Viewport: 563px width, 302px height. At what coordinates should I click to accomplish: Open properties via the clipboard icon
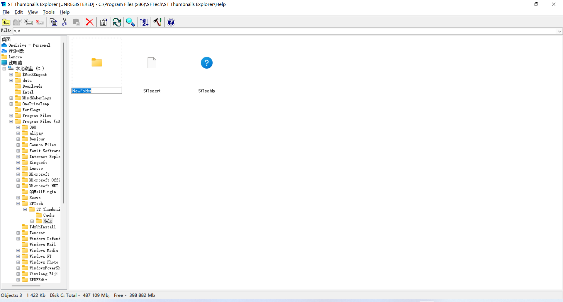[104, 22]
